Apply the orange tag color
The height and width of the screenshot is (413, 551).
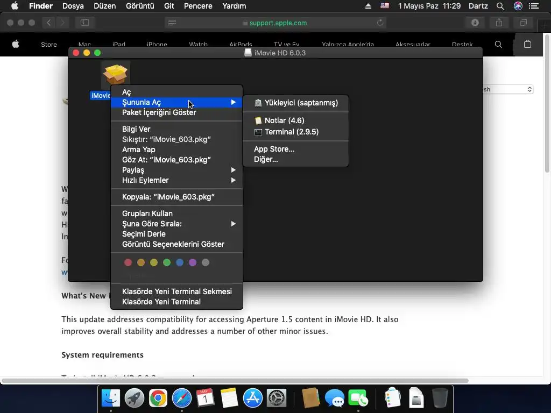pos(141,262)
